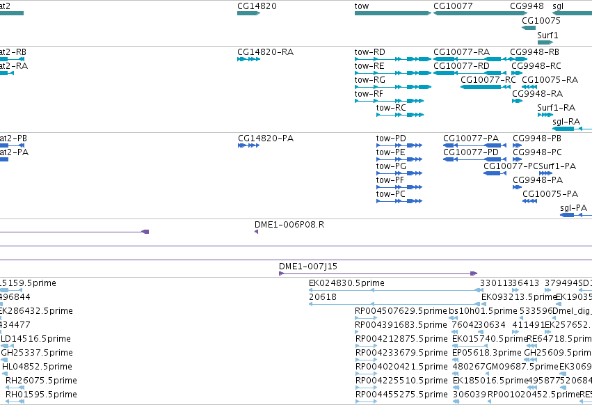Select the CG10075 gene label

(541, 21)
